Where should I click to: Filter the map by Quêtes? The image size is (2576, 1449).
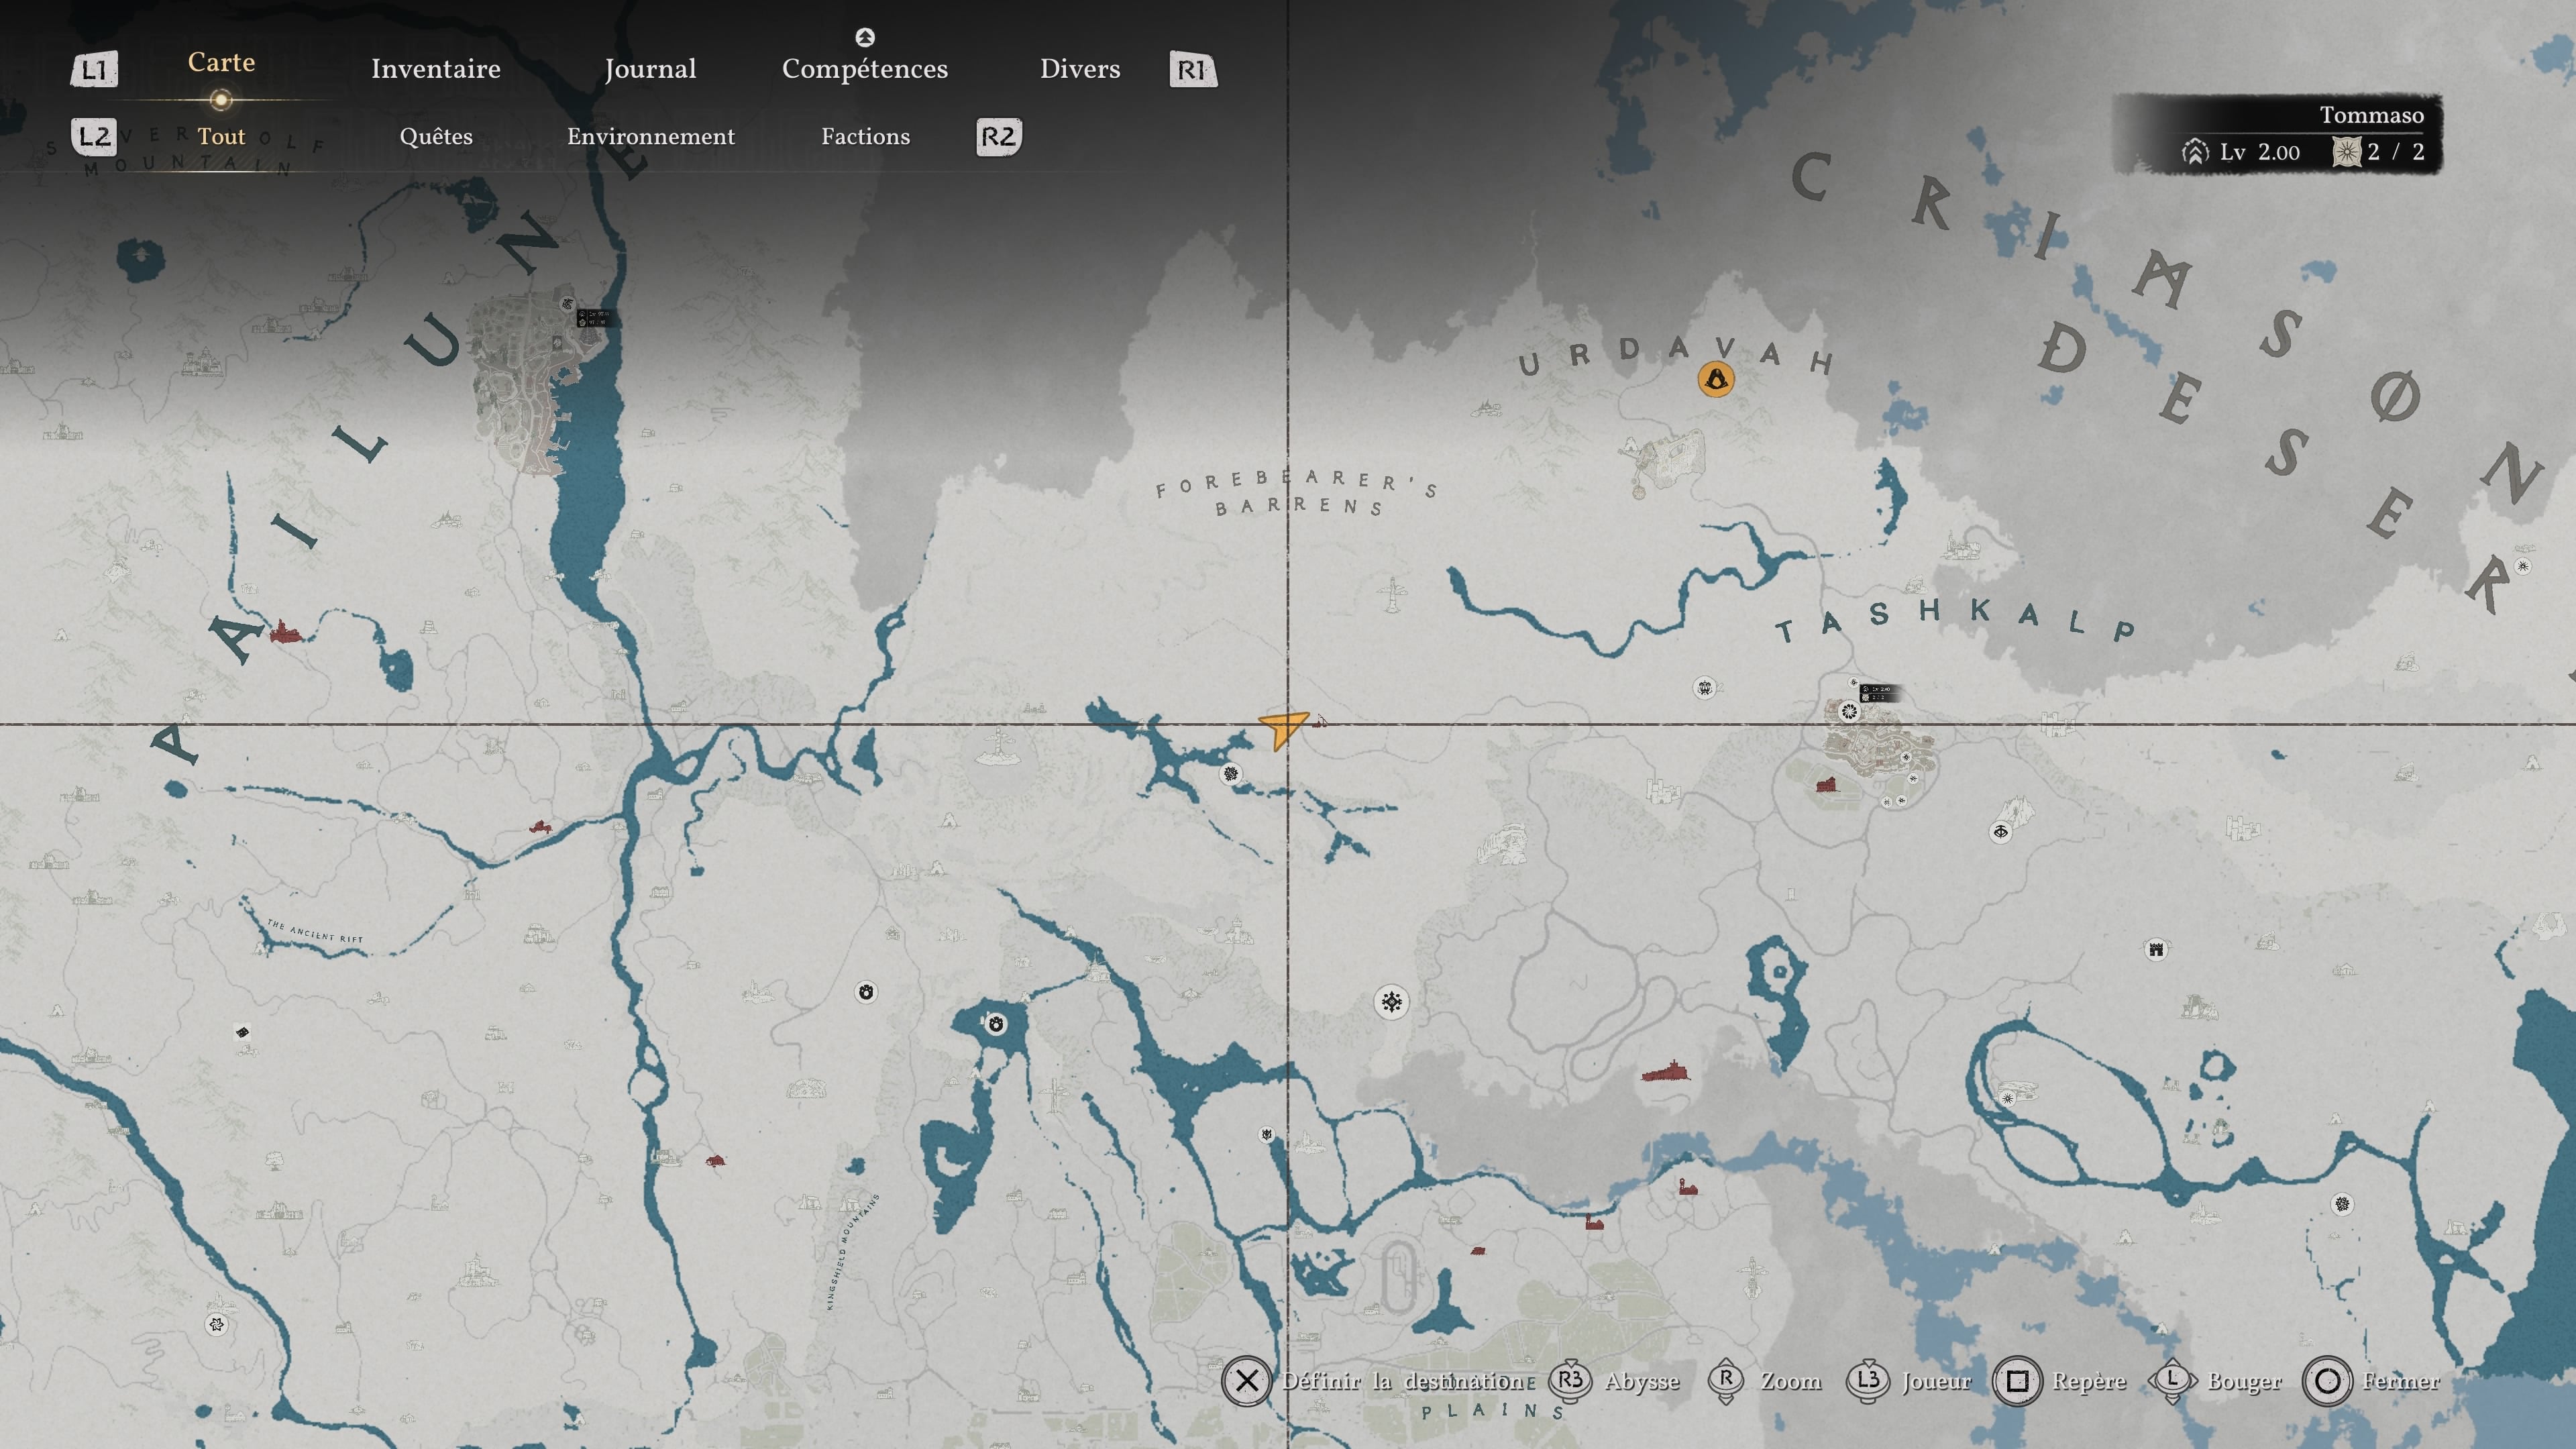(436, 136)
